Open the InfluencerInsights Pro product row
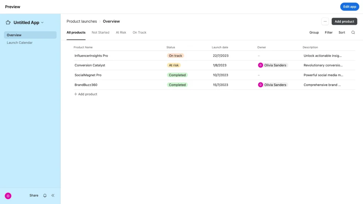The height and width of the screenshot is (204, 363). tap(91, 56)
